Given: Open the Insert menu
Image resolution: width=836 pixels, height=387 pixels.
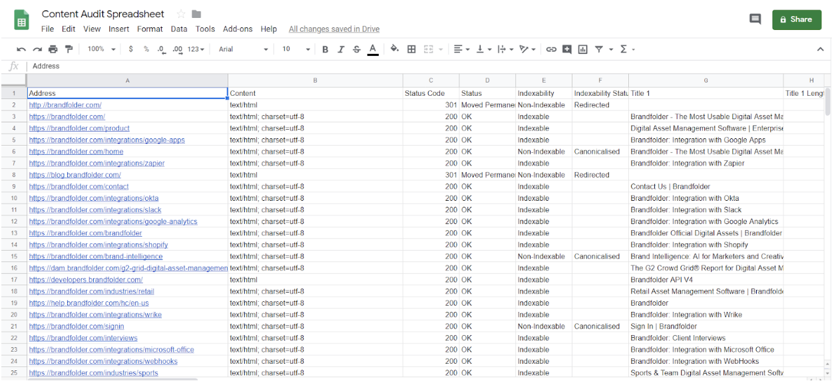Looking at the screenshot, I should coord(119,29).
